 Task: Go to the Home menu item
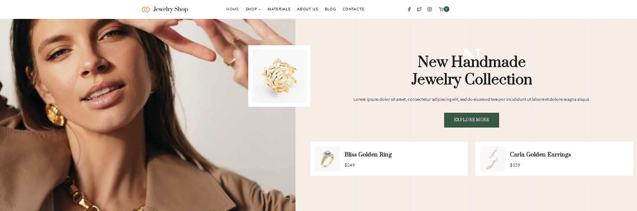pos(233,9)
